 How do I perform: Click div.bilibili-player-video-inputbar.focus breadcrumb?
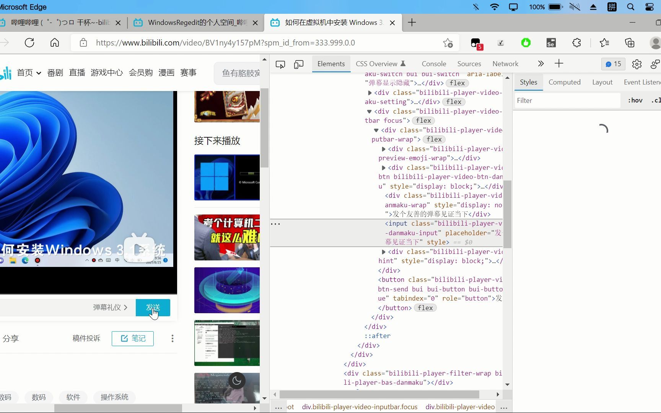click(360, 407)
